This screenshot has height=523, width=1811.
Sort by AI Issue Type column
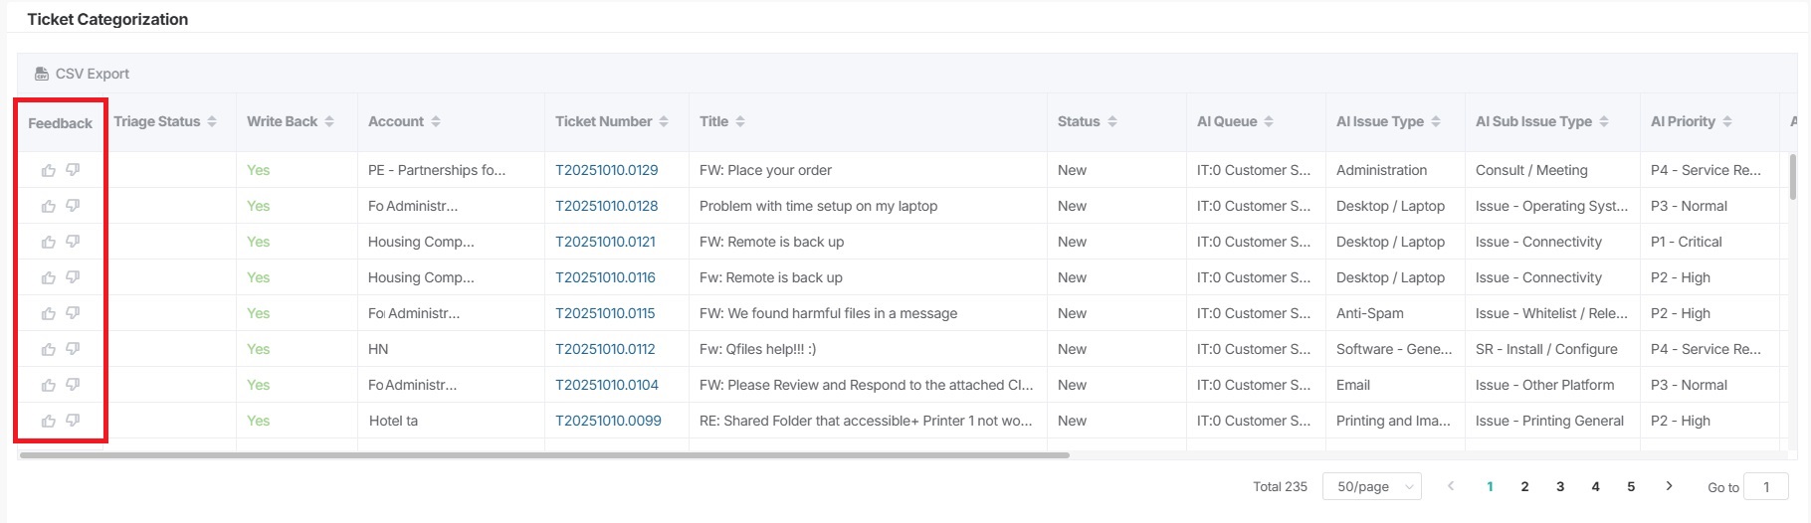click(1436, 121)
